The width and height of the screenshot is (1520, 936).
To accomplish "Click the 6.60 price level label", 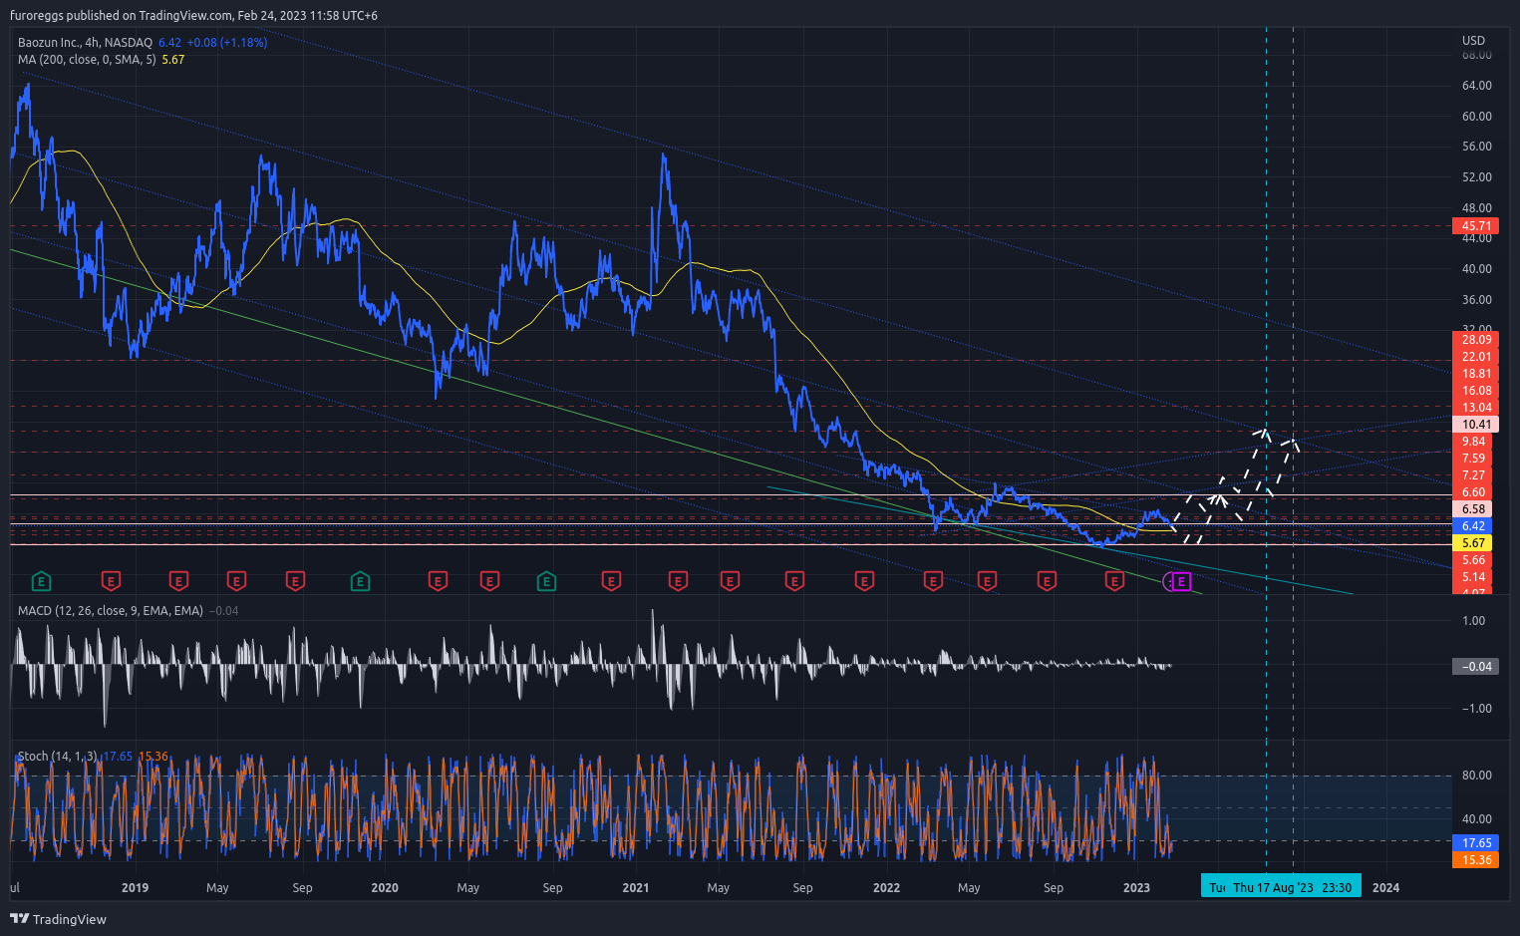I will pos(1475,492).
